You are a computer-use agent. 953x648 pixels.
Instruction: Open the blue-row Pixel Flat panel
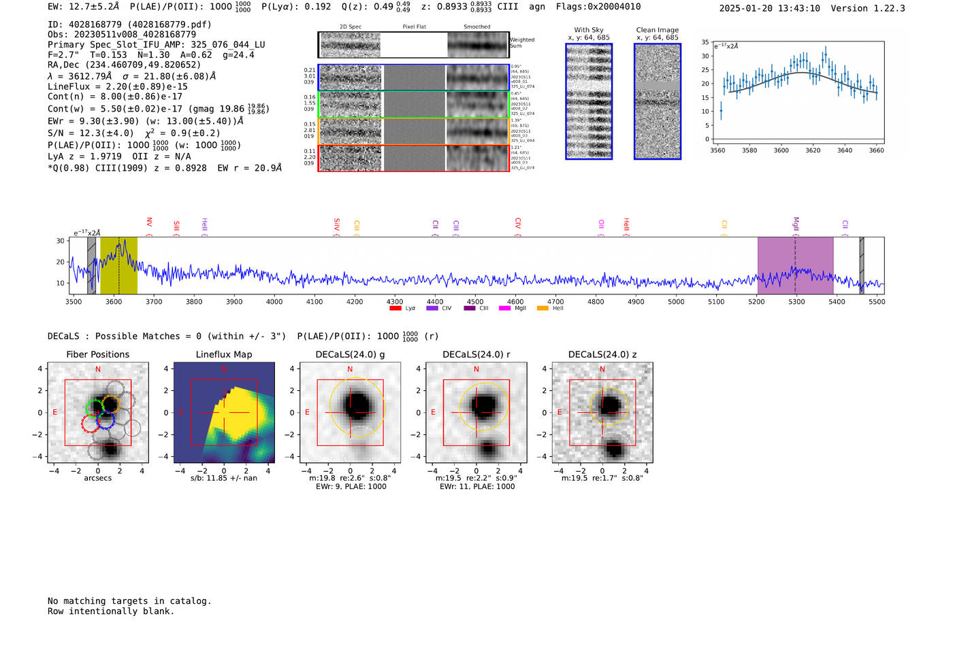pos(414,78)
